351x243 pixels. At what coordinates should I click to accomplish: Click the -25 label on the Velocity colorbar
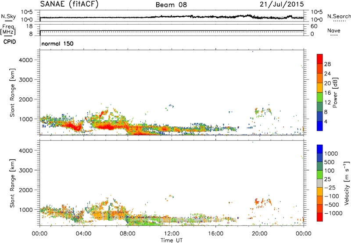coord(330,187)
